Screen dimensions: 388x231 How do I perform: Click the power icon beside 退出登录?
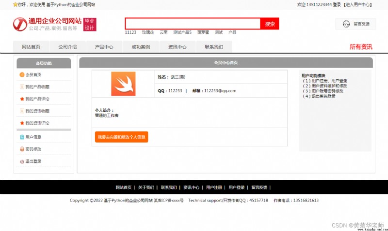[x=22, y=161]
